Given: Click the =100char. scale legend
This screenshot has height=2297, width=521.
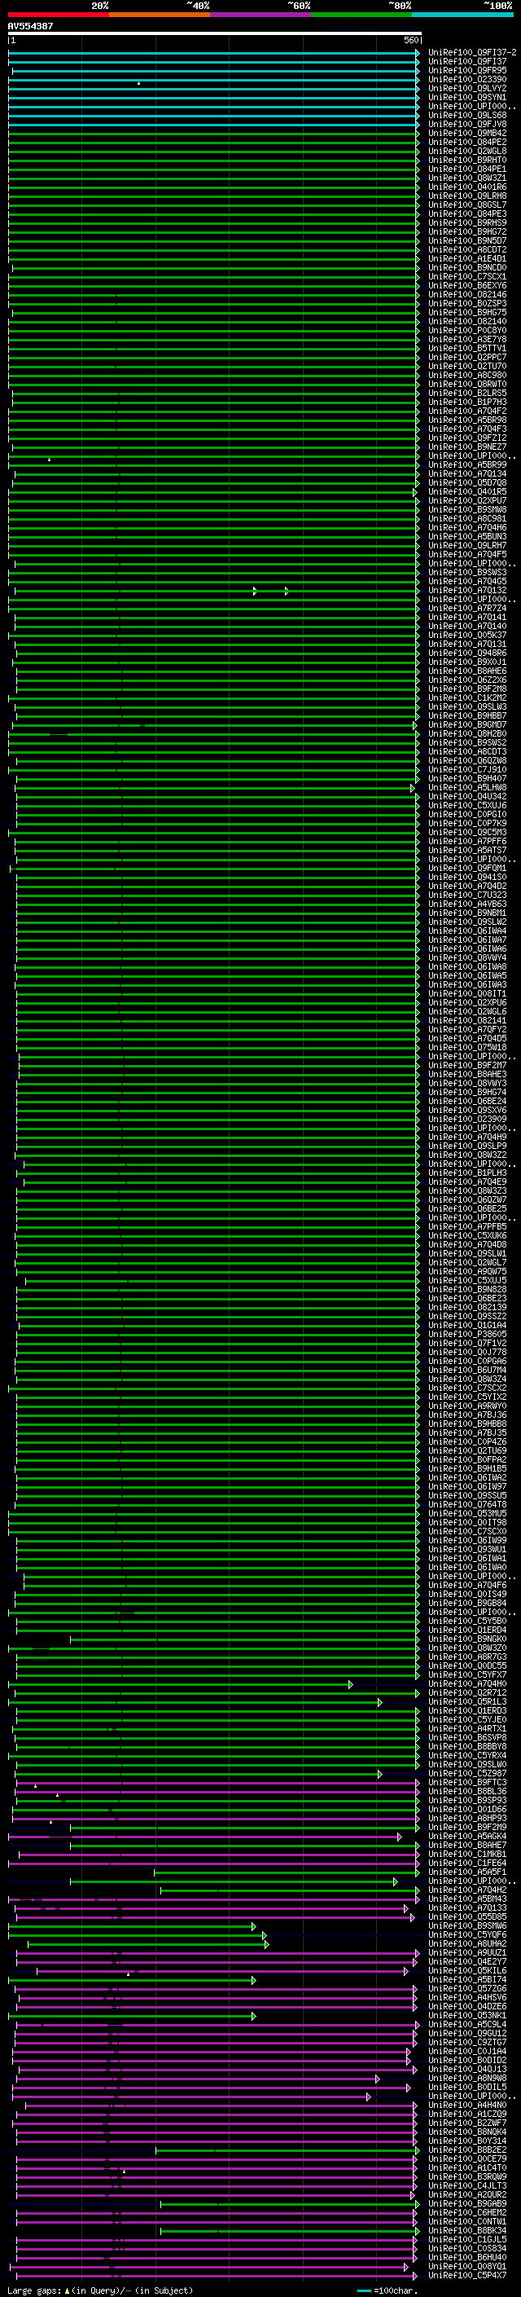Looking at the screenshot, I should [x=386, y=2290].
